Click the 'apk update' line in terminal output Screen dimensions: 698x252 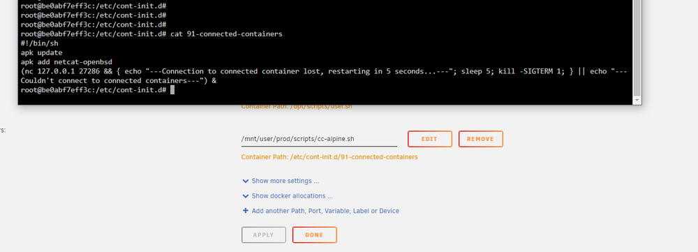[x=42, y=52]
